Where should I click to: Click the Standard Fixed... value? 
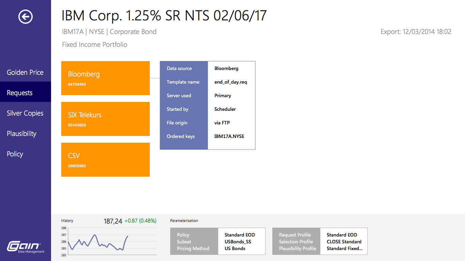click(x=344, y=248)
